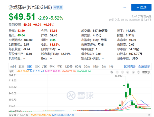Click volume MA5:1982.06万股 label
Image resolution: width=154 pixels, height=117 pixels.
pos(41,115)
